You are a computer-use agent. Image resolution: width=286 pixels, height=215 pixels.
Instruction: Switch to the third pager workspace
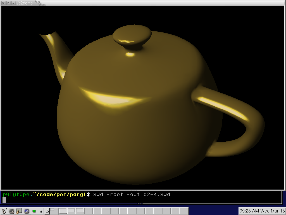pos(71,211)
